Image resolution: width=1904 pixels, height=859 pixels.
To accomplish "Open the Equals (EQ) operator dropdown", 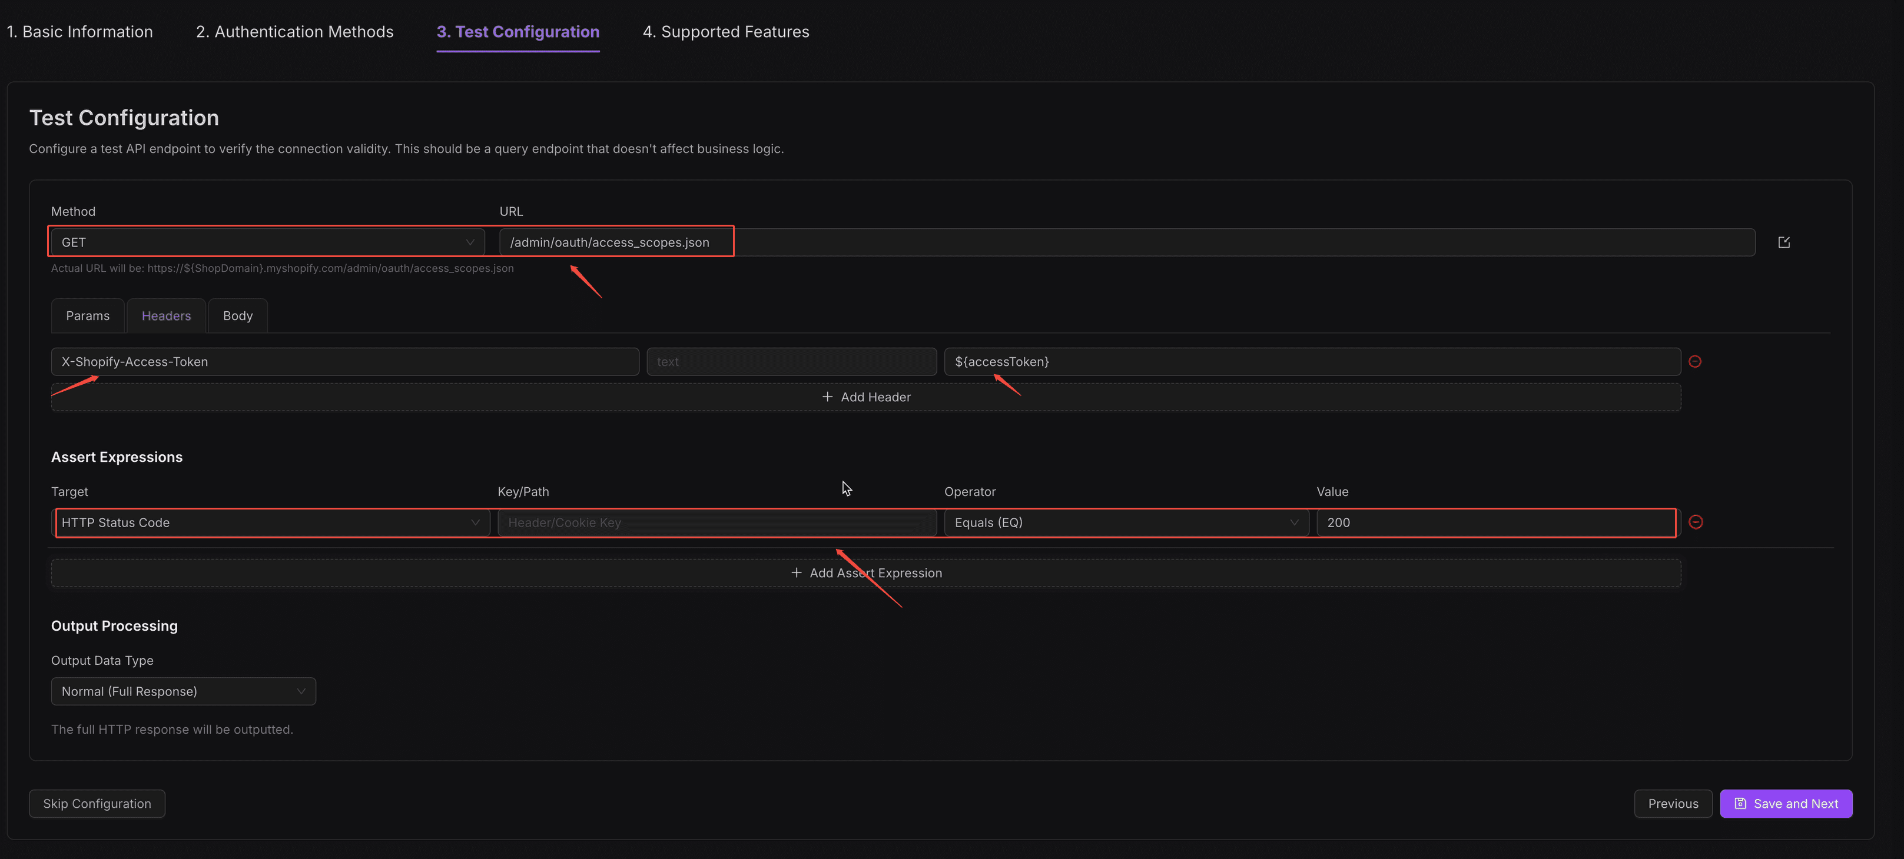I will pos(1126,522).
